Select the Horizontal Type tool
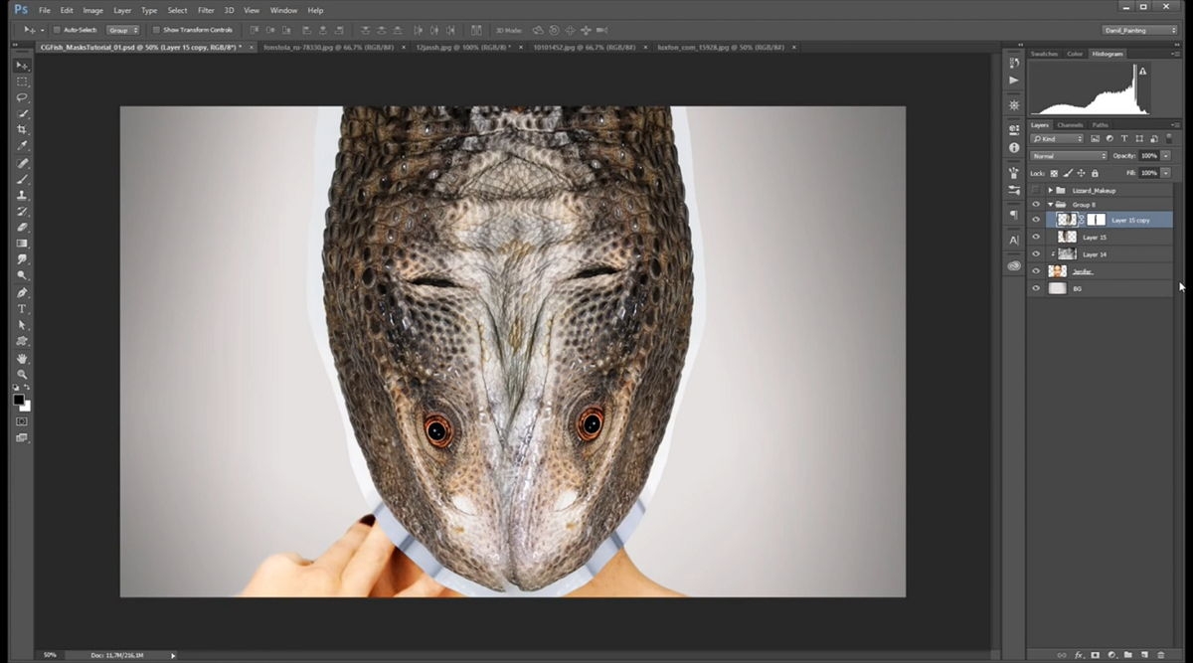1193x663 pixels. (22, 309)
